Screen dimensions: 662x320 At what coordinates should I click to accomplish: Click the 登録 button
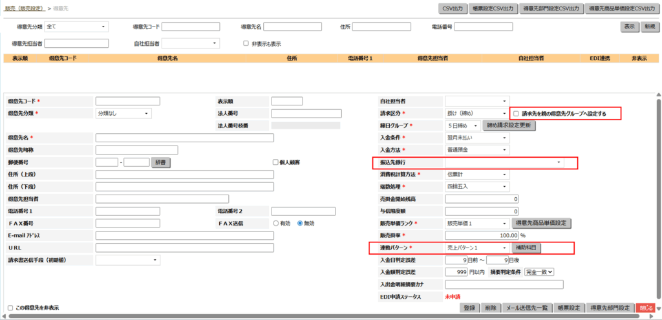469,308
